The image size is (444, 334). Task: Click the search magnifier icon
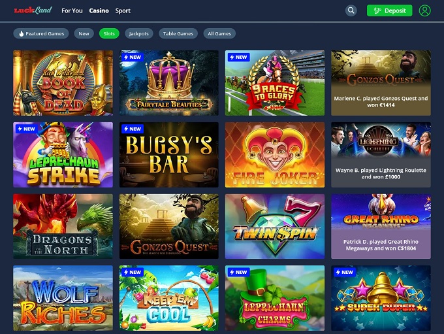click(x=351, y=10)
